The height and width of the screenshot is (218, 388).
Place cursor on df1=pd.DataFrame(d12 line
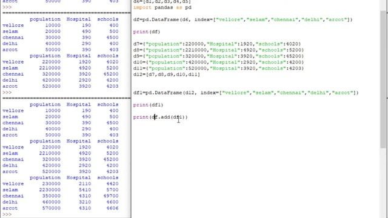tap(246, 93)
